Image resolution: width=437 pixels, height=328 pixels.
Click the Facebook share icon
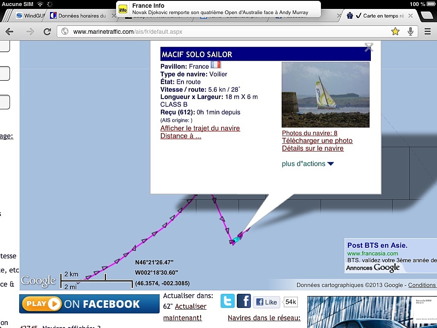pyautogui.click(x=244, y=301)
